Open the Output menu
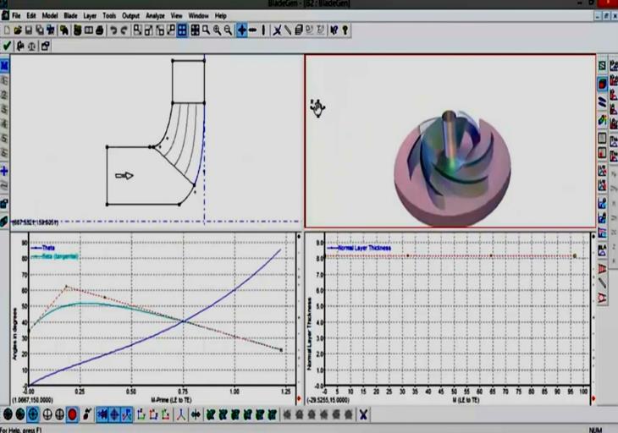 pos(131,16)
